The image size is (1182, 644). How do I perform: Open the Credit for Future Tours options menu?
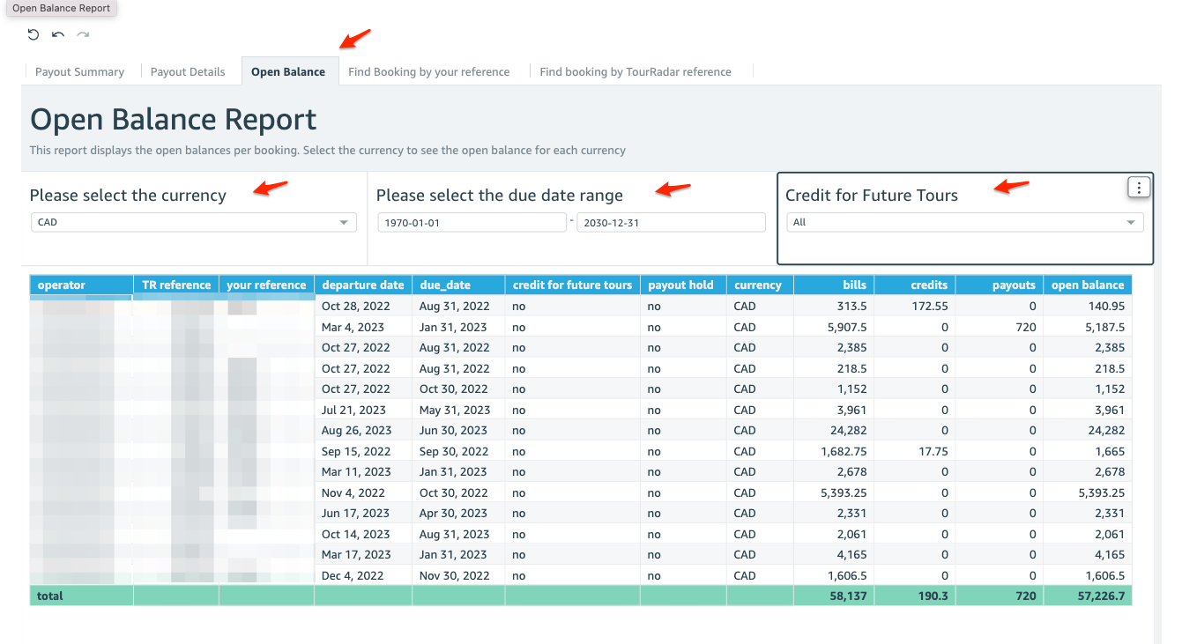[x=1139, y=187]
